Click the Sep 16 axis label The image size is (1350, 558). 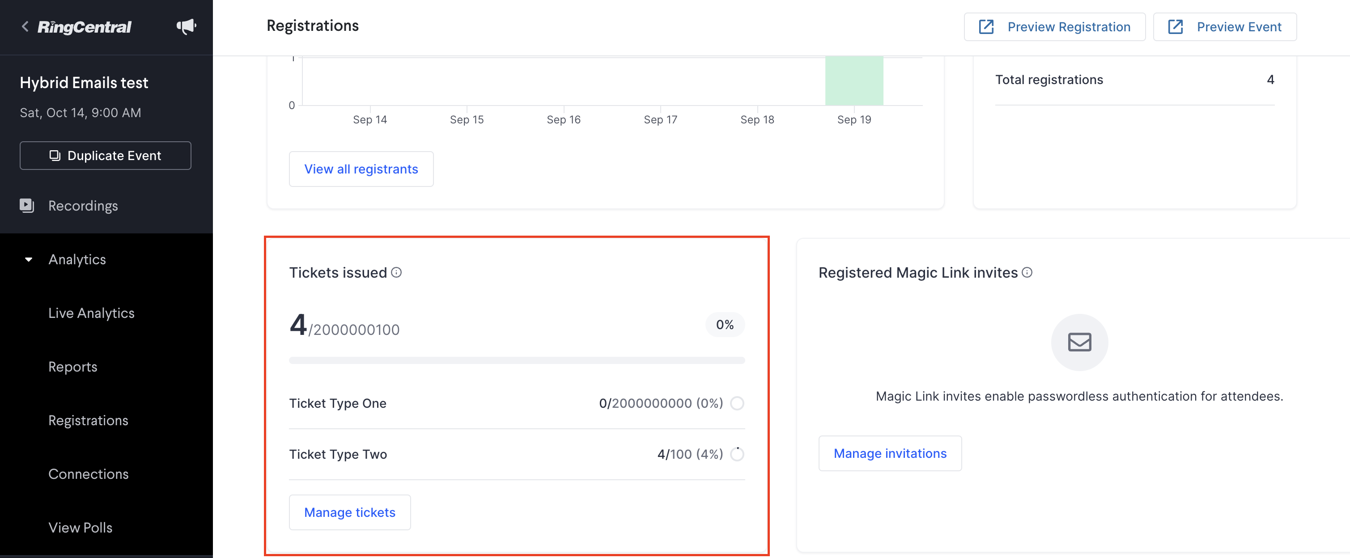[x=563, y=119]
